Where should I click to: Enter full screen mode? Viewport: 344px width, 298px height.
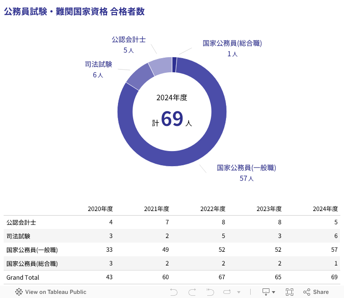point(289,292)
